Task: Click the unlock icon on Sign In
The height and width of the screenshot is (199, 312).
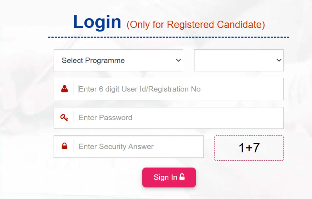Action: point(182,177)
